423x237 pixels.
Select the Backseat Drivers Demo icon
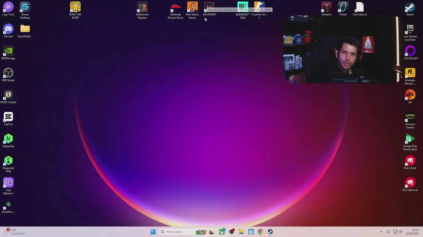click(175, 11)
